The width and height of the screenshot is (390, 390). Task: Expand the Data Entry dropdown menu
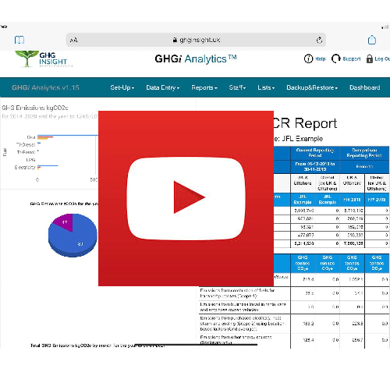pyautogui.click(x=163, y=87)
